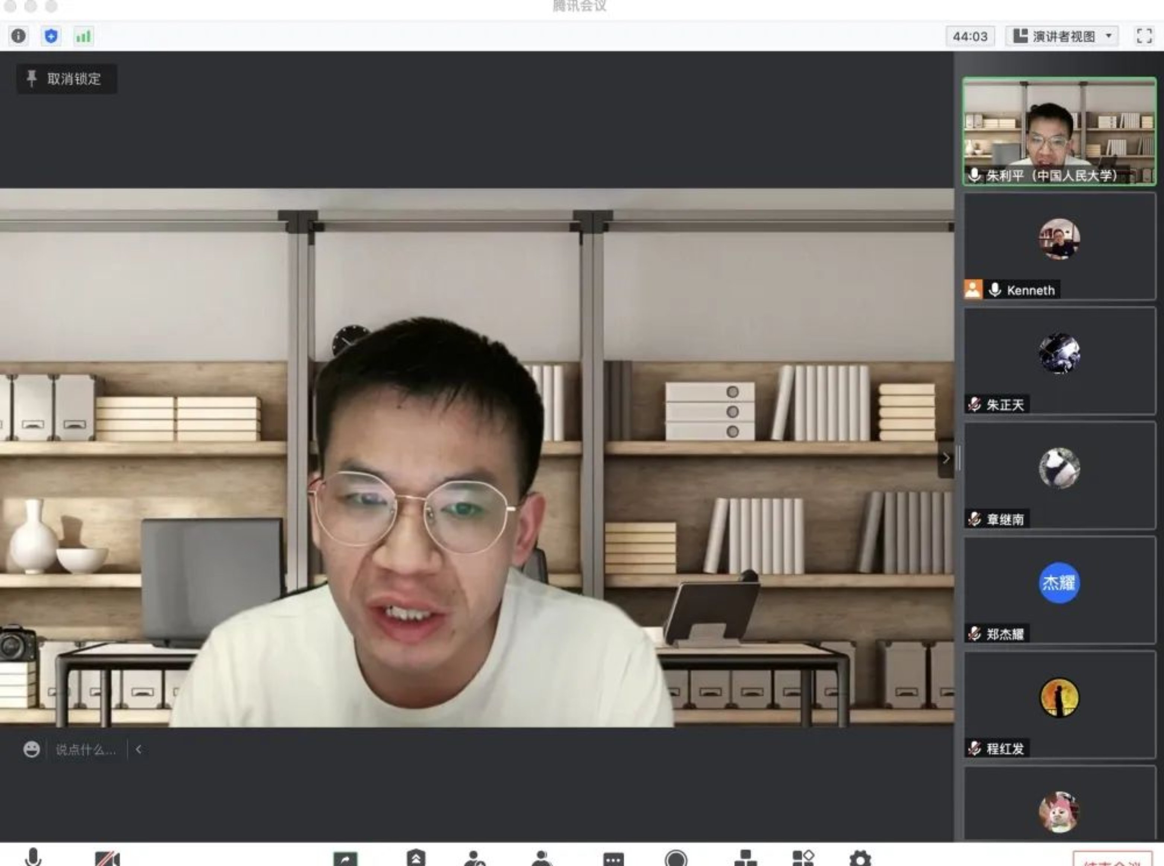Toggle the microphone mute button
This screenshot has width=1164, height=866.
point(34,857)
